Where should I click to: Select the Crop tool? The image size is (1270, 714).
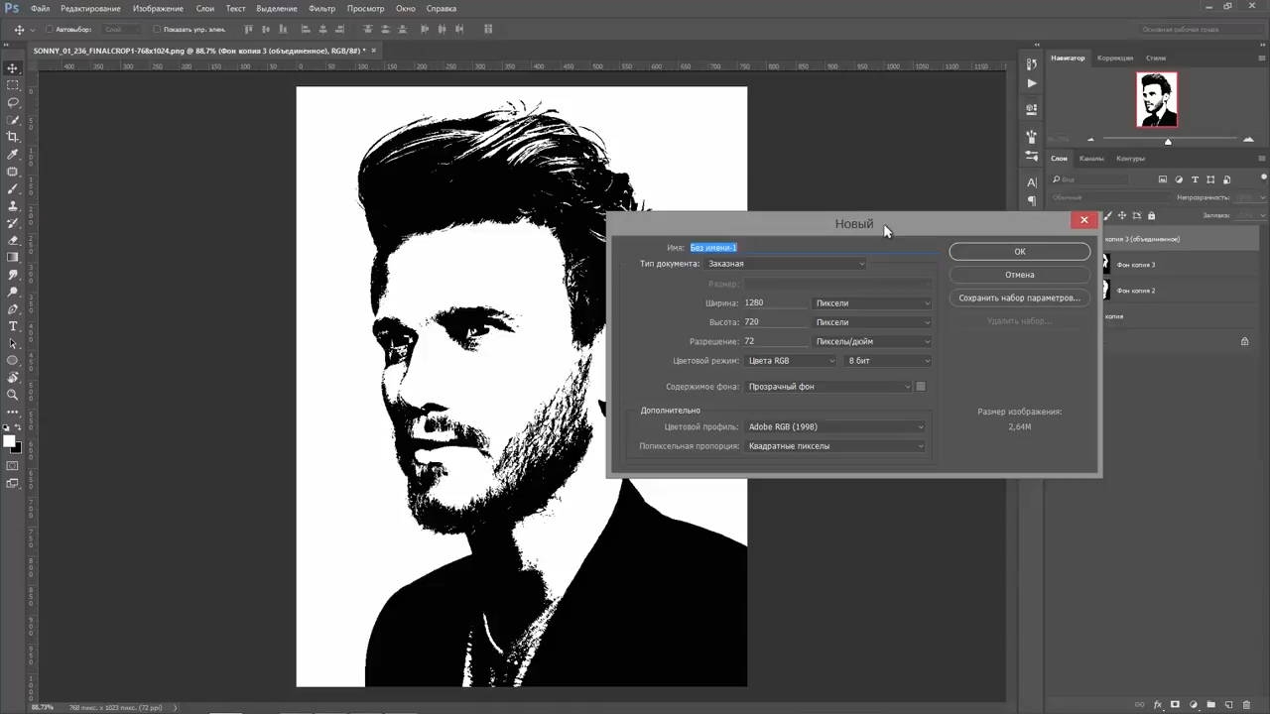[x=13, y=137]
